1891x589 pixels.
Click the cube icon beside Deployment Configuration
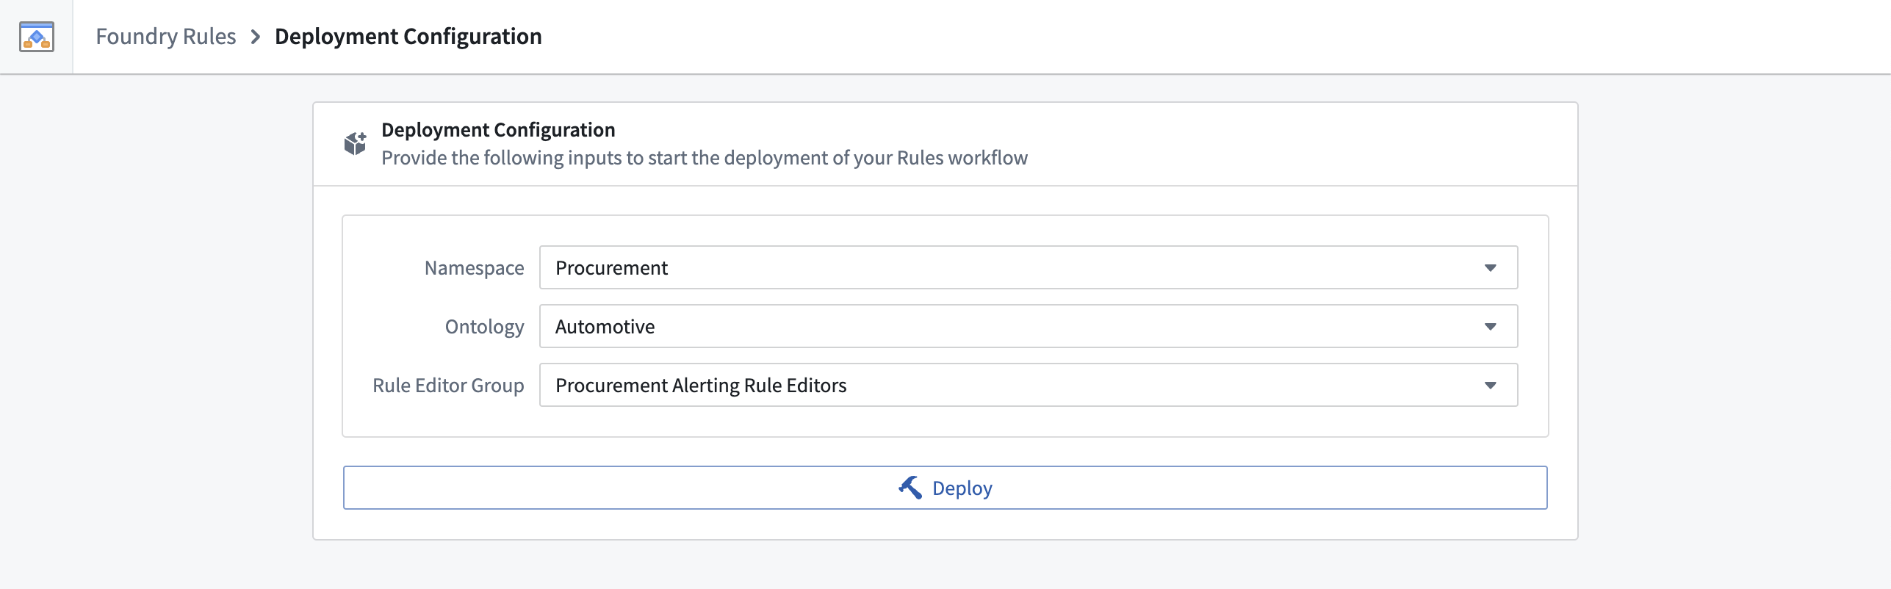355,143
